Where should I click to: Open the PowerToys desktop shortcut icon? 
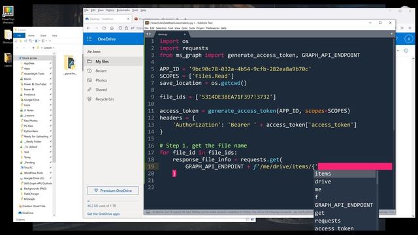pyautogui.click(x=8, y=11)
